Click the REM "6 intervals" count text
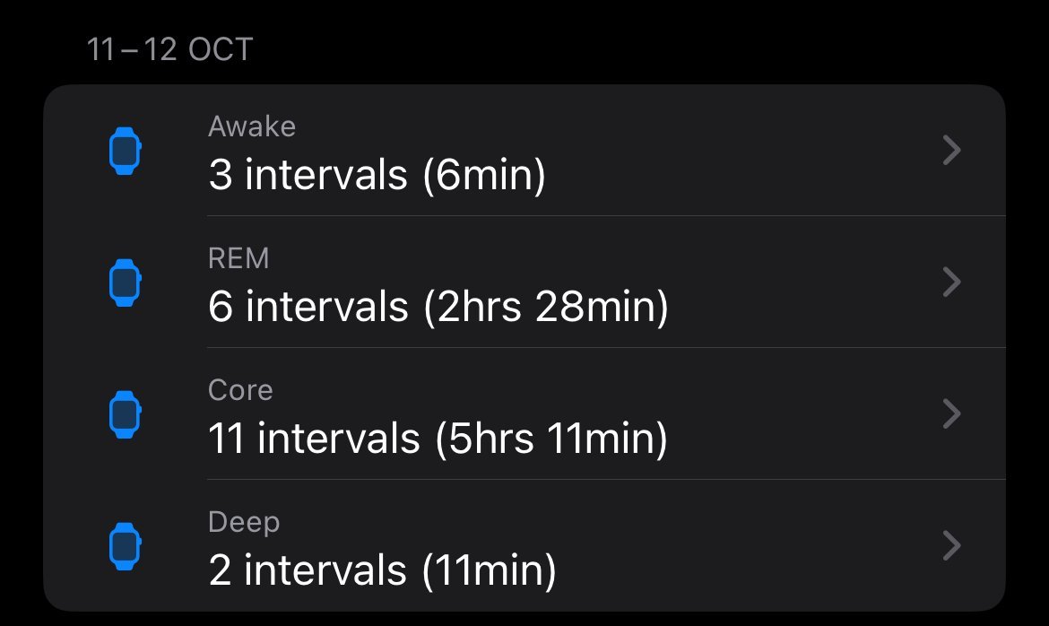This screenshot has height=626, width=1049. 308,308
